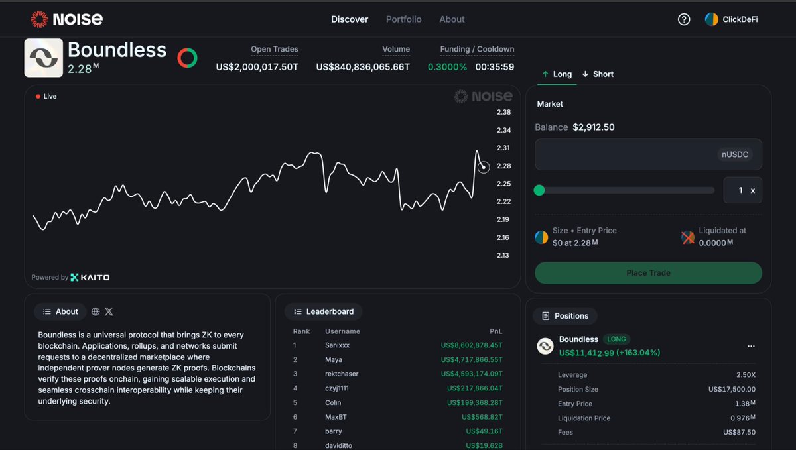Viewport: 796px width, 450px height.
Task: Click the US$11,412.99 position PnL
Action: (610, 353)
